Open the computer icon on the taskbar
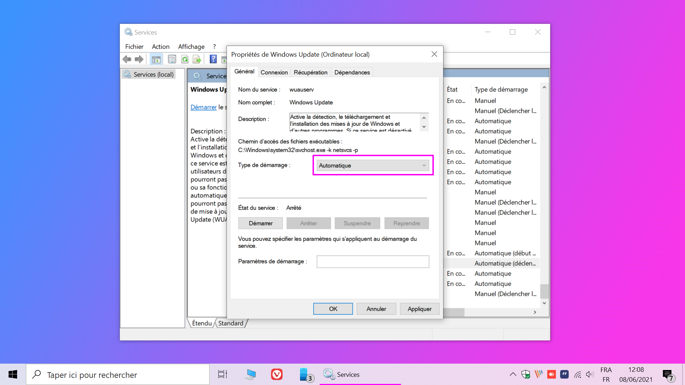The height and width of the screenshot is (385, 685). [x=250, y=374]
